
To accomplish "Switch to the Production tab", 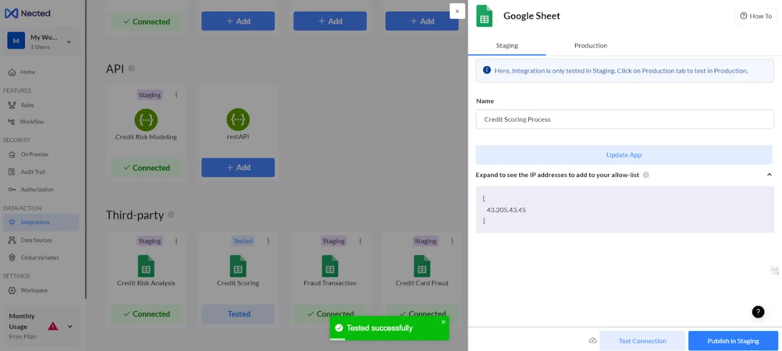I will tap(590, 45).
